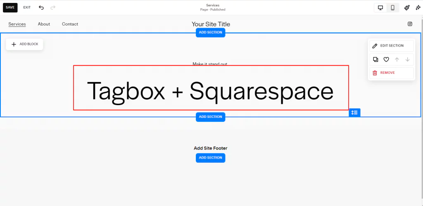
Task: Click EXIT to leave the editor
Action: (x=27, y=7)
